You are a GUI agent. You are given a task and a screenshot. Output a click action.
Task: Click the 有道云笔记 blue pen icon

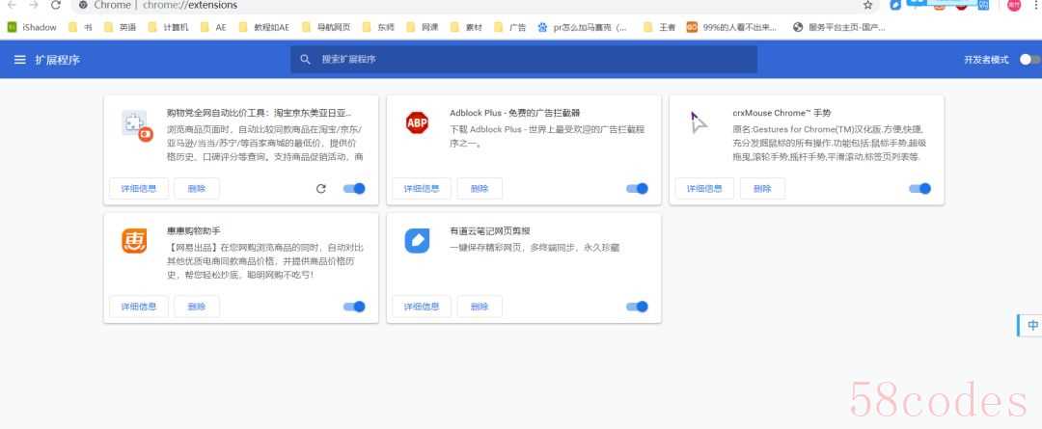(417, 240)
